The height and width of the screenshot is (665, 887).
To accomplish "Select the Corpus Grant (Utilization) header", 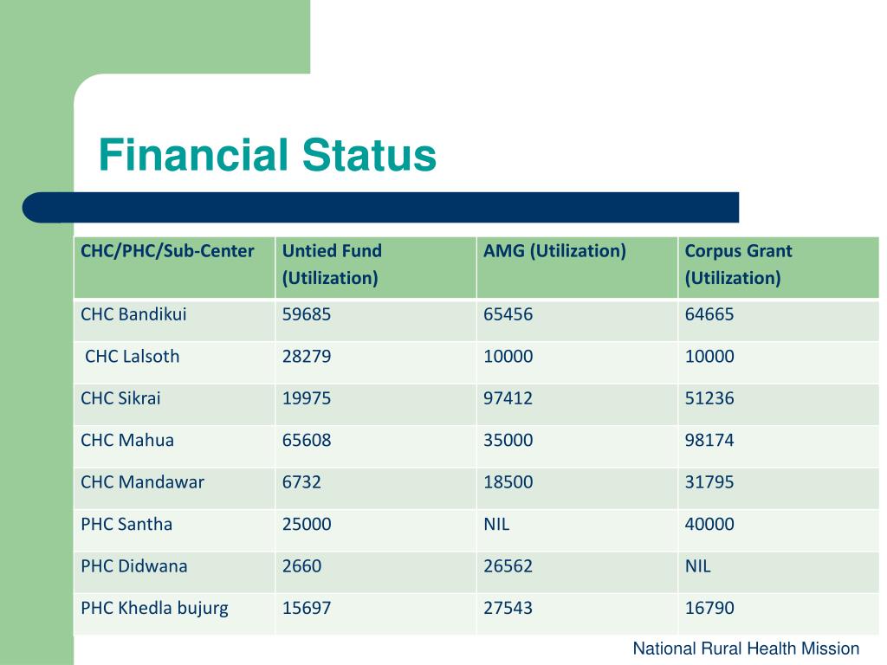I will click(779, 268).
